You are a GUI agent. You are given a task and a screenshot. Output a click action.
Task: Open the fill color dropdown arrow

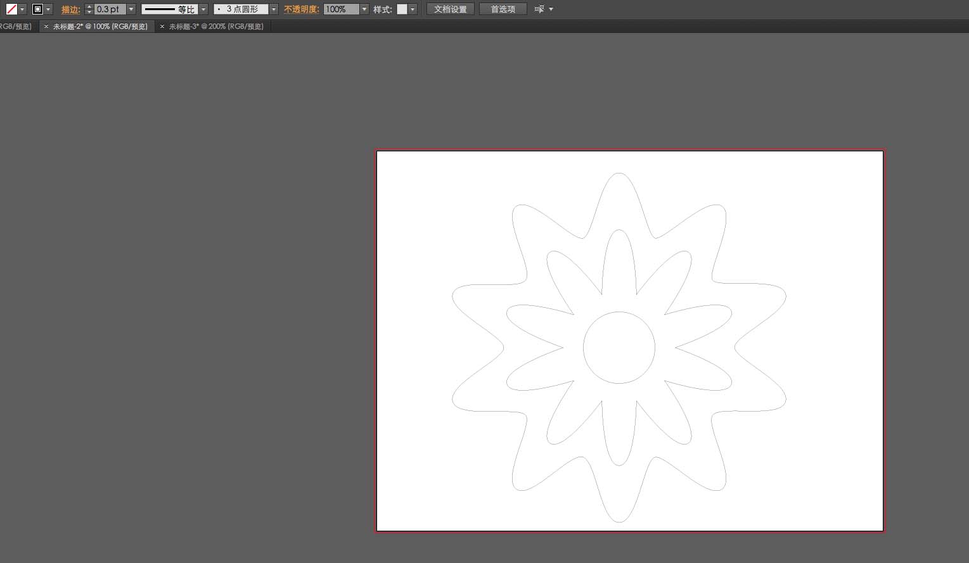point(22,9)
